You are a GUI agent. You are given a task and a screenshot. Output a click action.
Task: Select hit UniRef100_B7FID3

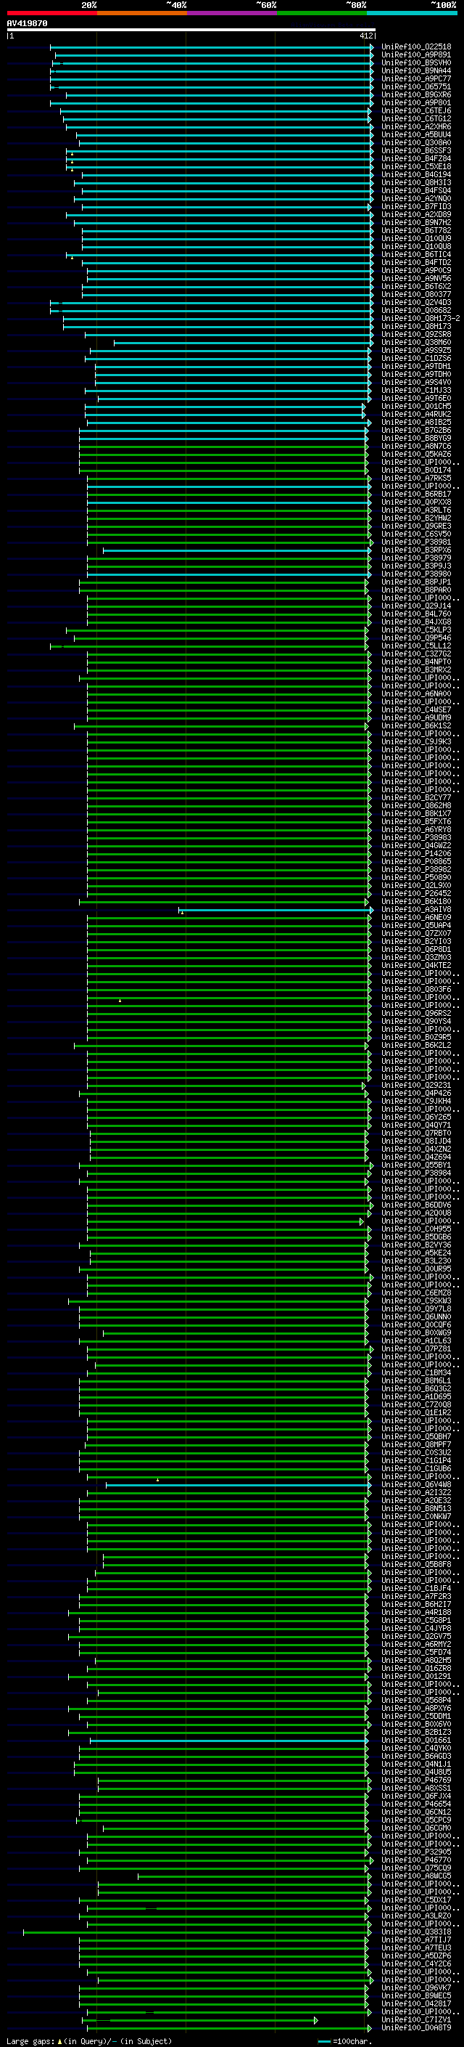pyautogui.click(x=416, y=207)
